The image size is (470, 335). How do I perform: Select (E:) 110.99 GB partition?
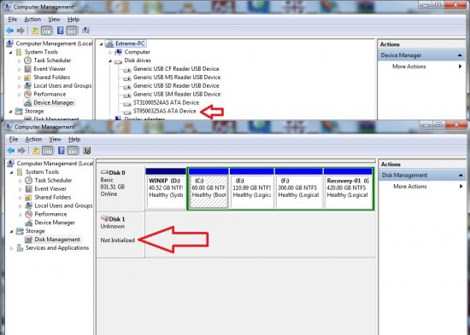pyautogui.click(x=252, y=188)
